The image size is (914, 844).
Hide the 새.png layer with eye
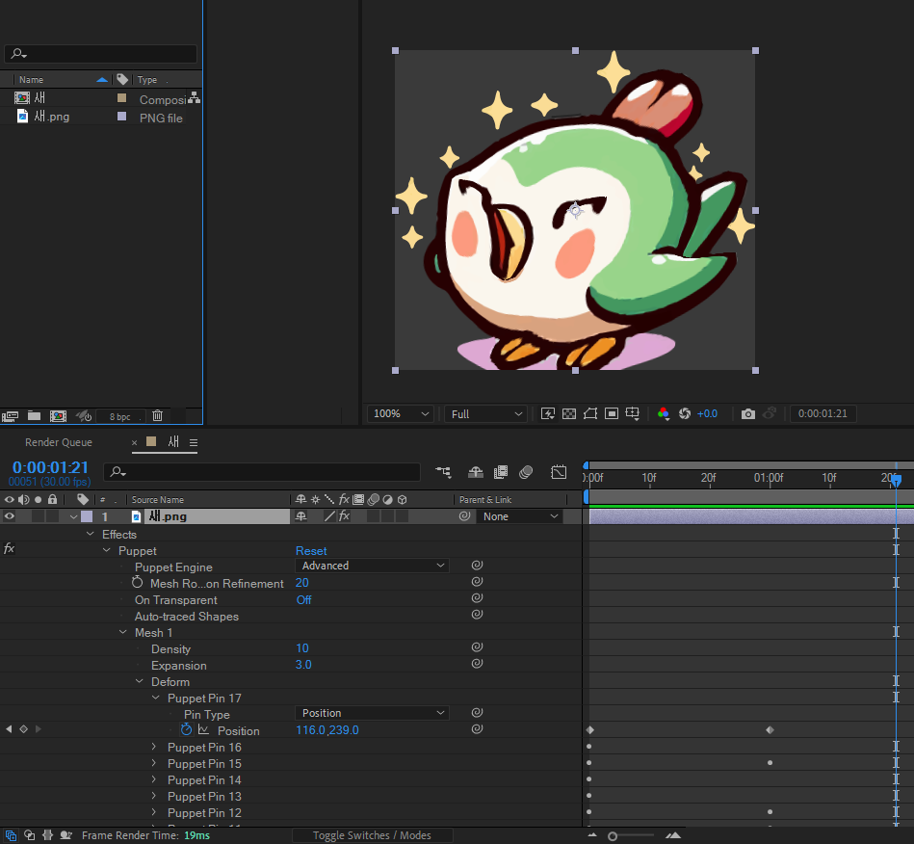[10, 516]
